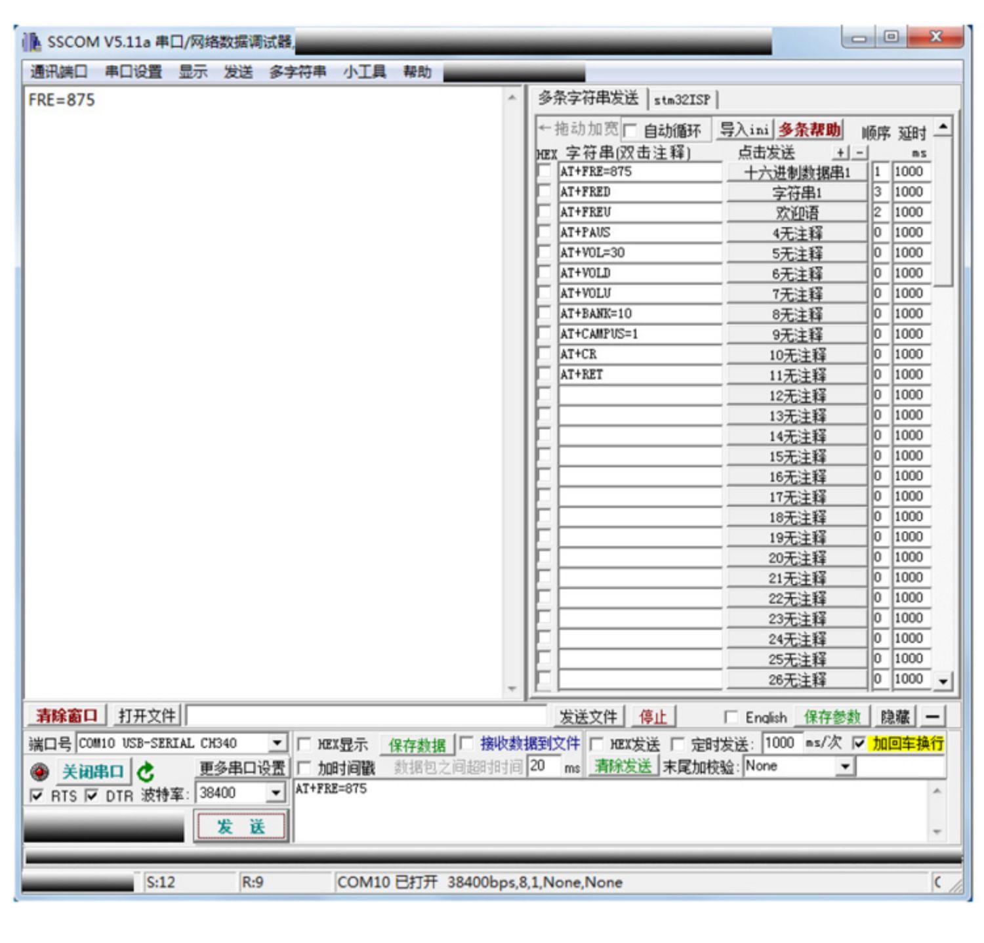984x943 pixels.
Task: Click the 导入ini button
Action: click(x=744, y=129)
